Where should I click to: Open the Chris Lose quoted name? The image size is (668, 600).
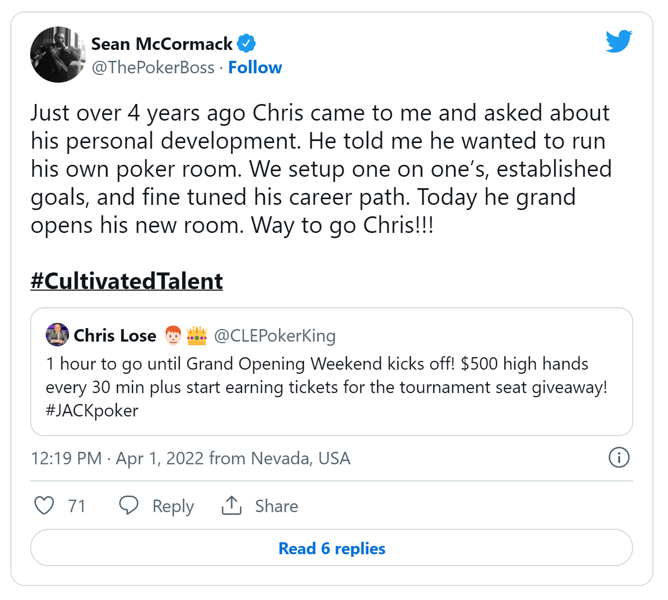click(x=115, y=336)
